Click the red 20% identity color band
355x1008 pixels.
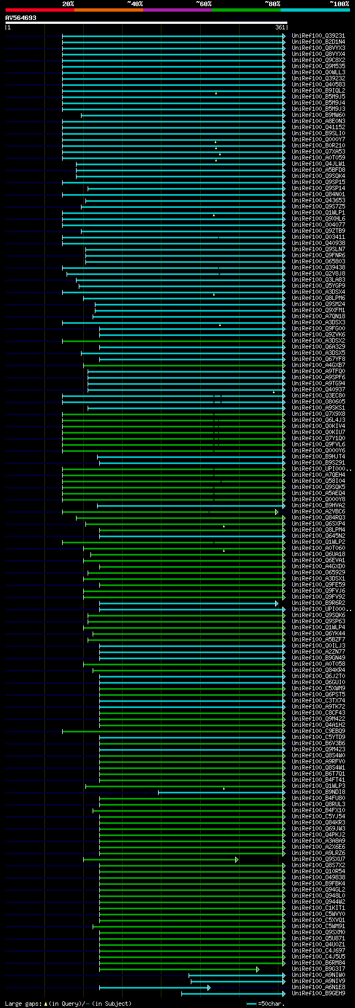(39, 9)
